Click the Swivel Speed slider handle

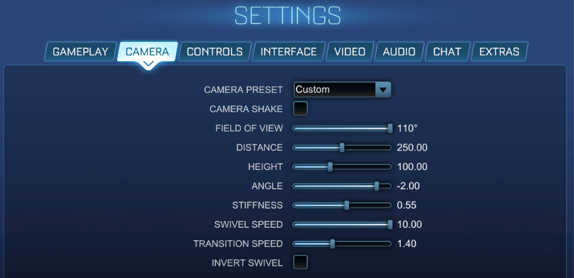click(x=390, y=224)
